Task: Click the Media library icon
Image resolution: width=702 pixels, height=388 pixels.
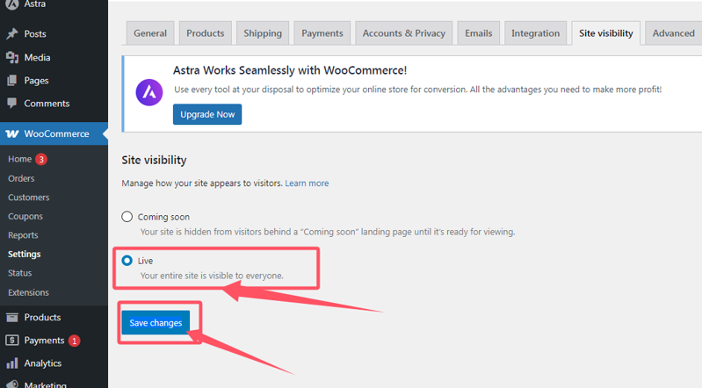Action: (x=11, y=58)
